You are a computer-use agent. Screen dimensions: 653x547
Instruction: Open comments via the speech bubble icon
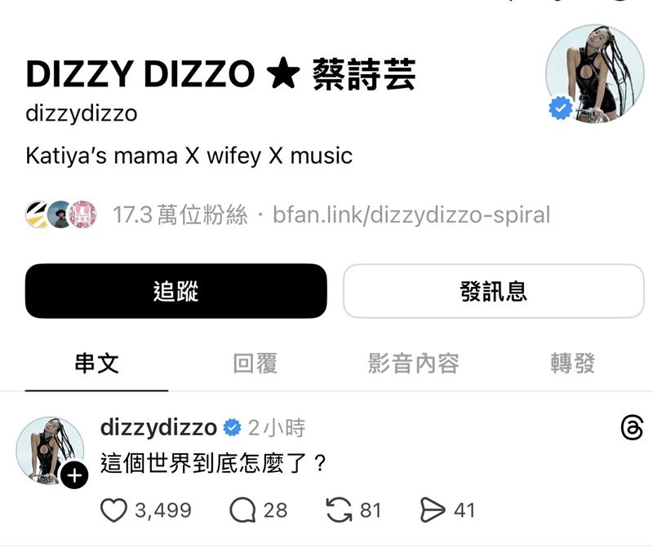pyautogui.click(x=242, y=510)
